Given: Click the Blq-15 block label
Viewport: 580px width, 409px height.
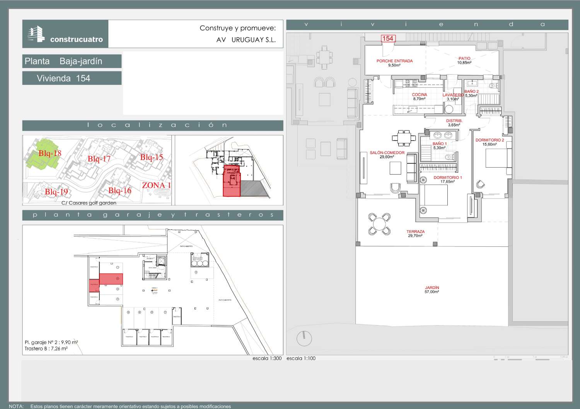Looking at the screenshot, I should [x=152, y=157].
